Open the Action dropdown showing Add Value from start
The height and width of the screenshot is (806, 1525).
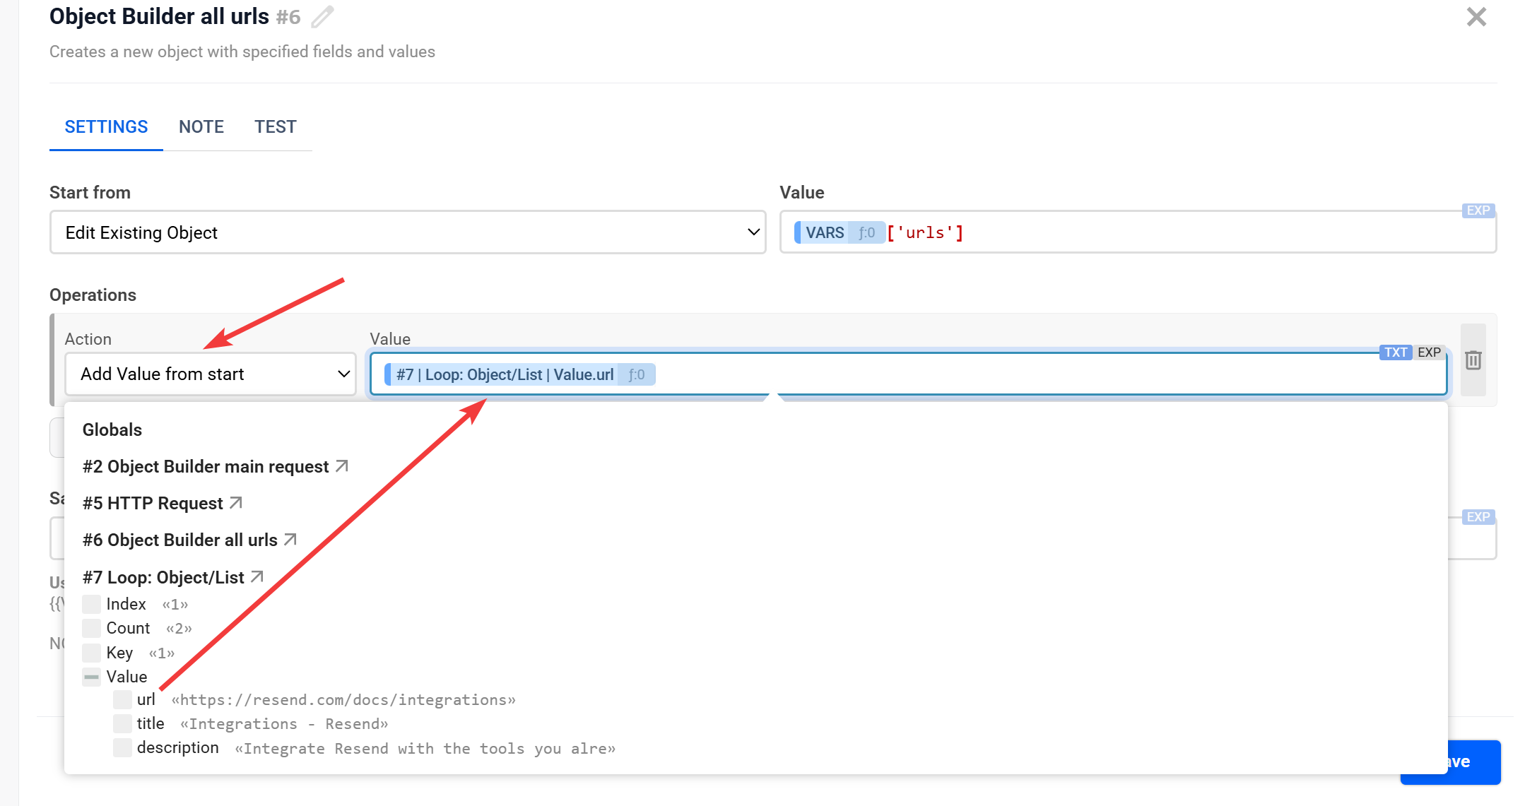tap(210, 374)
